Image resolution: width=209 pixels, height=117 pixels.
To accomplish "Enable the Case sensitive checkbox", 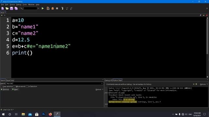I will [x=1, y=86].
